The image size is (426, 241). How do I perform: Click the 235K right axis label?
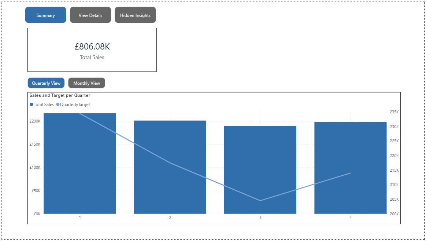(394, 112)
